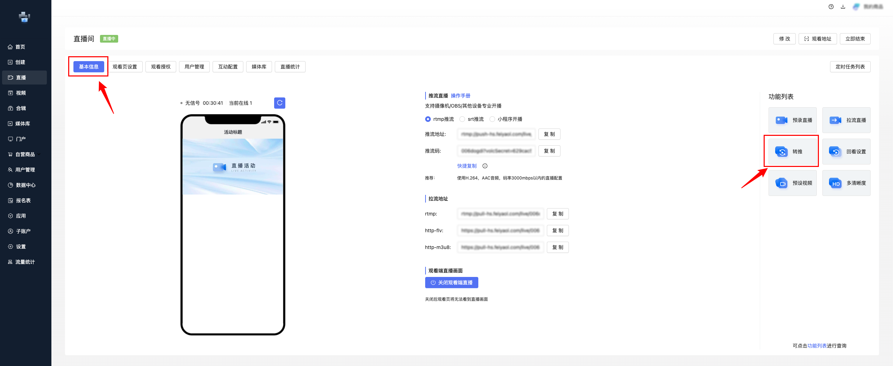Select the 小程序开播 radio option
Screen dimensions: 893x366
(x=492, y=119)
